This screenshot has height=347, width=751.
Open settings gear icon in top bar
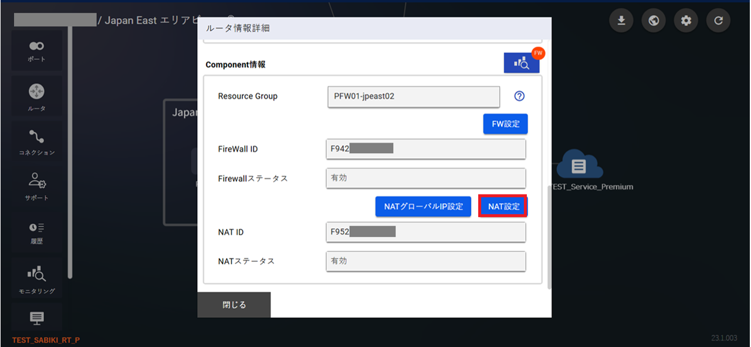(686, 21)
